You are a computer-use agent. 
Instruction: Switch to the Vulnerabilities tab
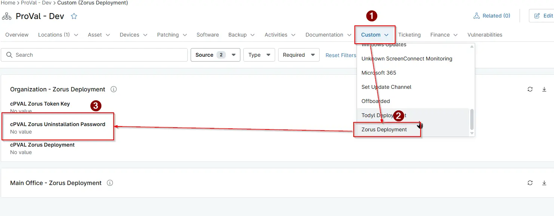click(x=485, y=35)
